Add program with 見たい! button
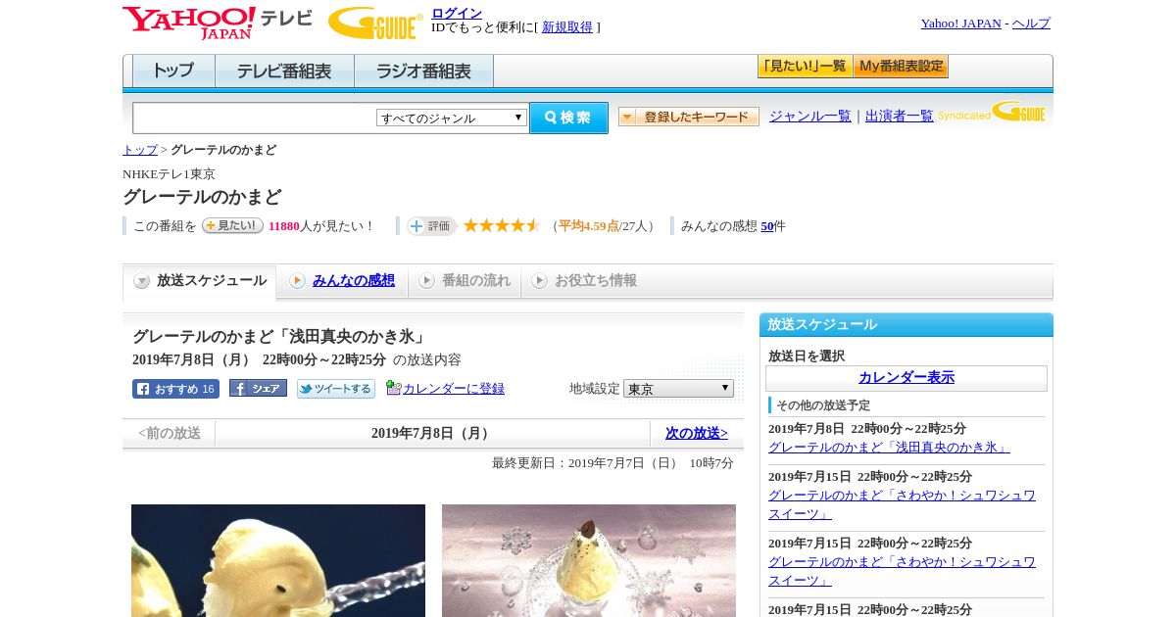The image size is (1176, 617). click(232, 225)
